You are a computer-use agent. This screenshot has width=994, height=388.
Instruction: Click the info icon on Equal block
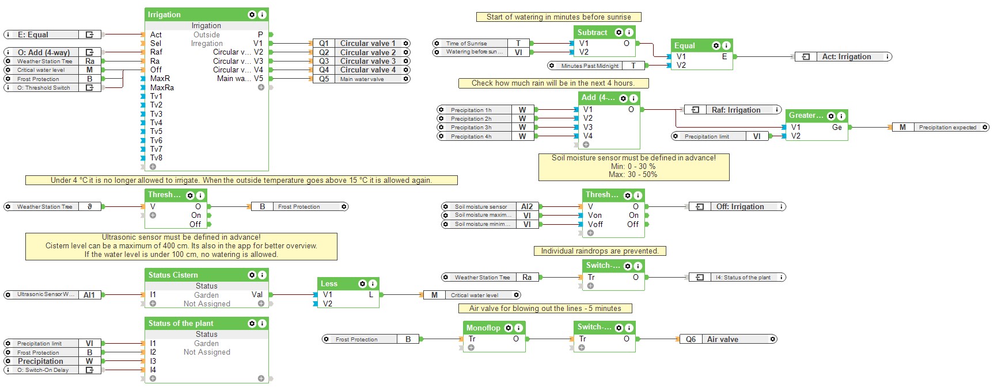(x=726, y=45)
